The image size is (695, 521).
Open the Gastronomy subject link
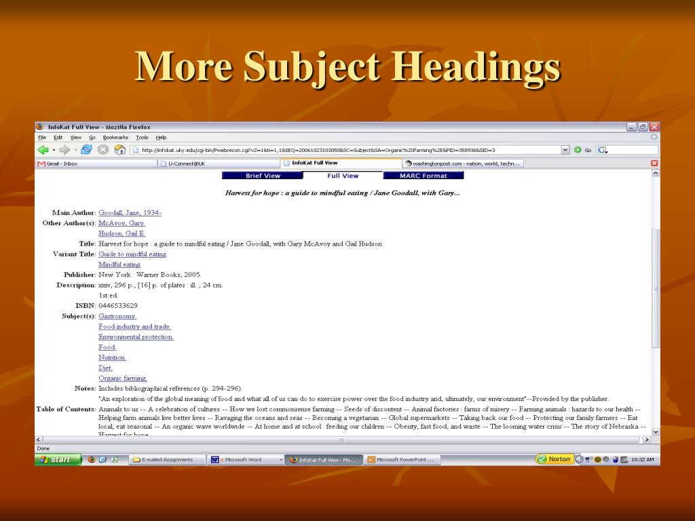point(117,316)
